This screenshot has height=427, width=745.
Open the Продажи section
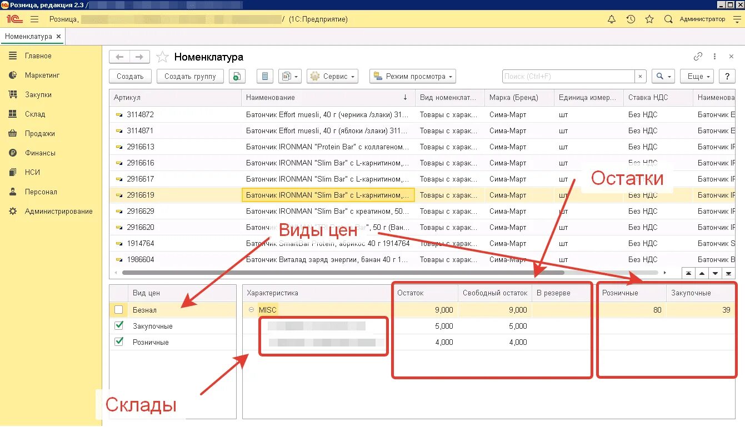[x=40, y=134]
